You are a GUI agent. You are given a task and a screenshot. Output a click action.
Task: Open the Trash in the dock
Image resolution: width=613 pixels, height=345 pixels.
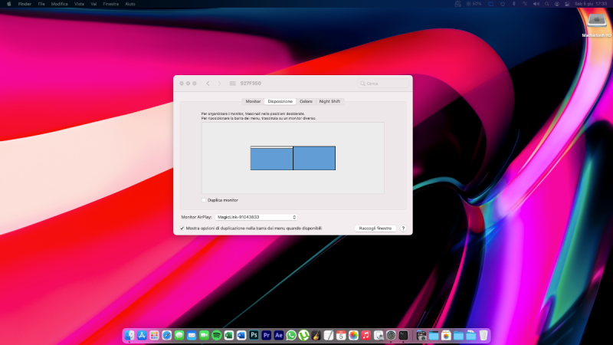coord(484,336)
